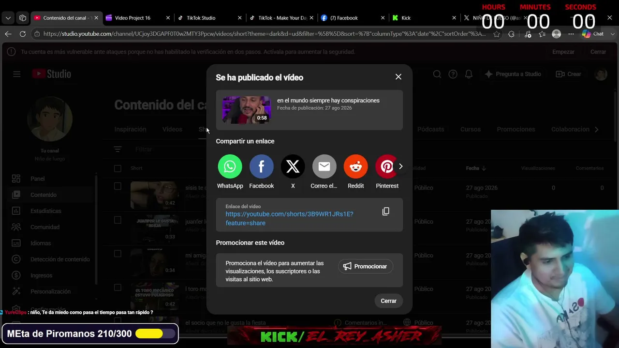Open the Studio help icon
The image size is (619, 348).
(x=453, y=74)
